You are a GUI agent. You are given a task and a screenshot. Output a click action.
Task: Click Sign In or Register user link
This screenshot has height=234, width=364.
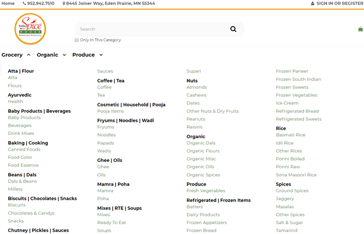pyautogui.click(x=337, y=3)
